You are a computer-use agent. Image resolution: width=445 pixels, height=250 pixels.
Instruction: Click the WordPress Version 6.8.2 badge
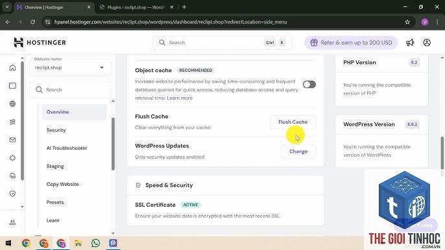[x=412, y=124]
